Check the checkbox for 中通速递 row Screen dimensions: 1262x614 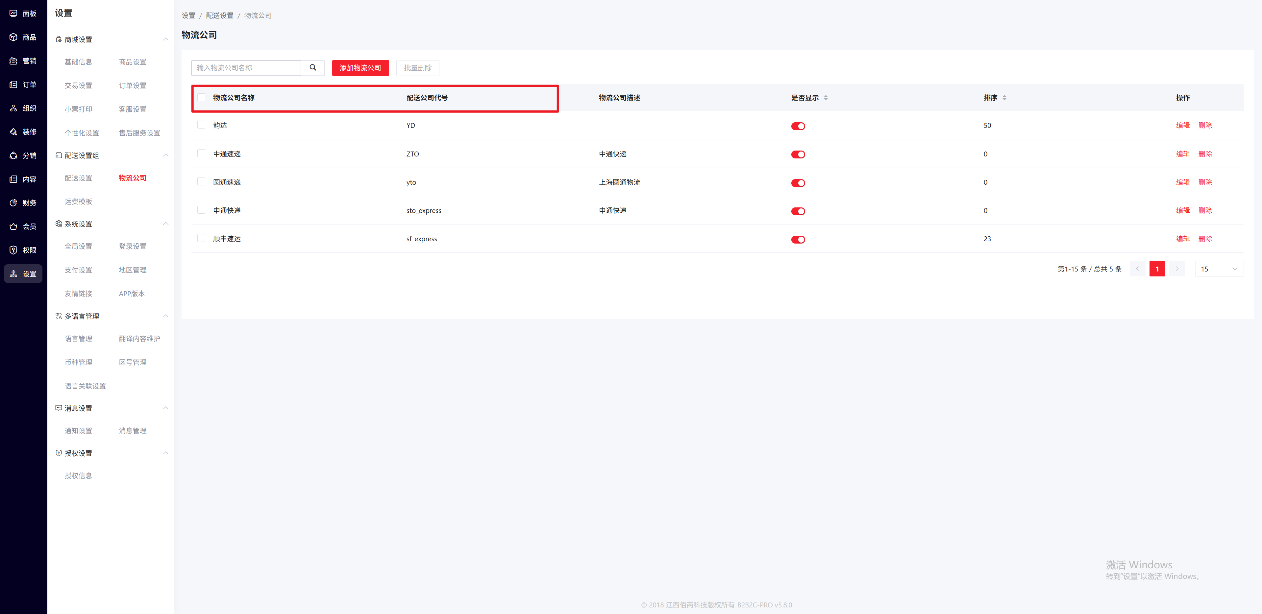201,153
